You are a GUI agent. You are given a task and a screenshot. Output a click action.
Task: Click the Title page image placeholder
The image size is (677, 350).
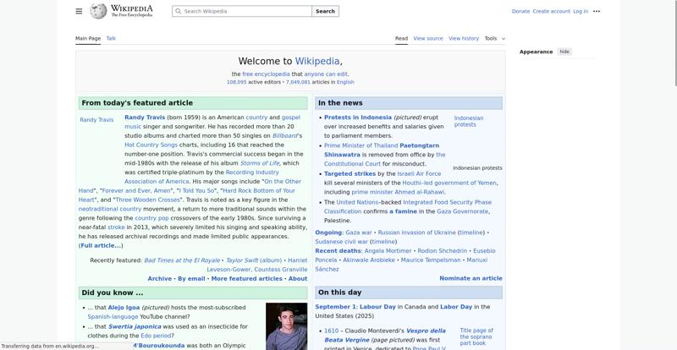476,336
